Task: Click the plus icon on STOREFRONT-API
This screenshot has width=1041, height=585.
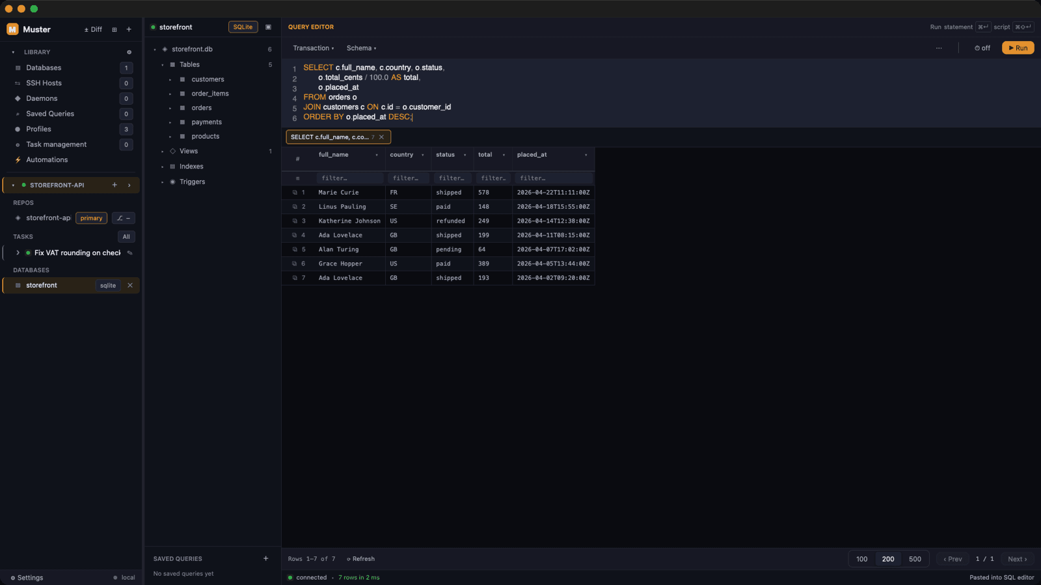Action: (x=115, y=185)
